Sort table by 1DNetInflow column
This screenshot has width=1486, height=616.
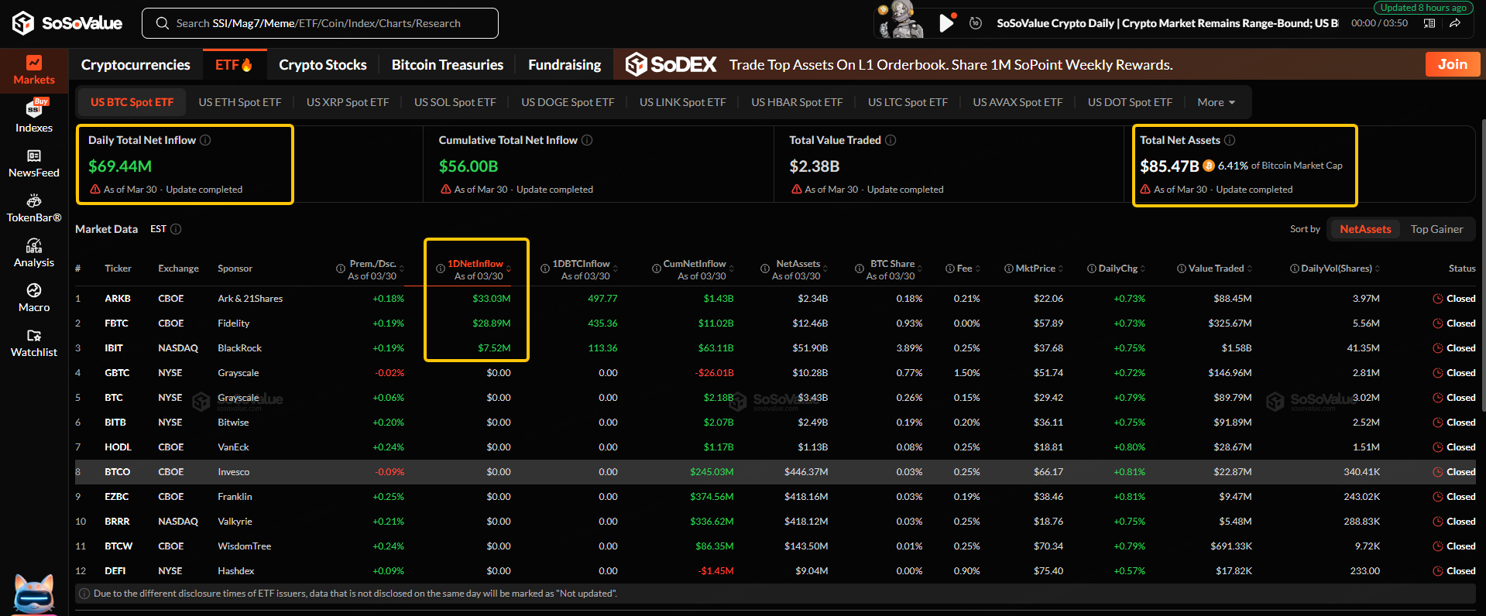point(475,264)
